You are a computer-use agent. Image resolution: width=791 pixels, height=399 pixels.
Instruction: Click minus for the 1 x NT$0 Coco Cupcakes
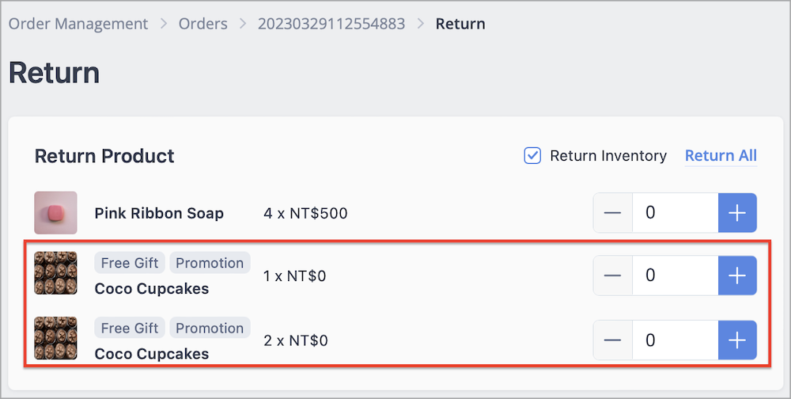(x=612, y=275)
